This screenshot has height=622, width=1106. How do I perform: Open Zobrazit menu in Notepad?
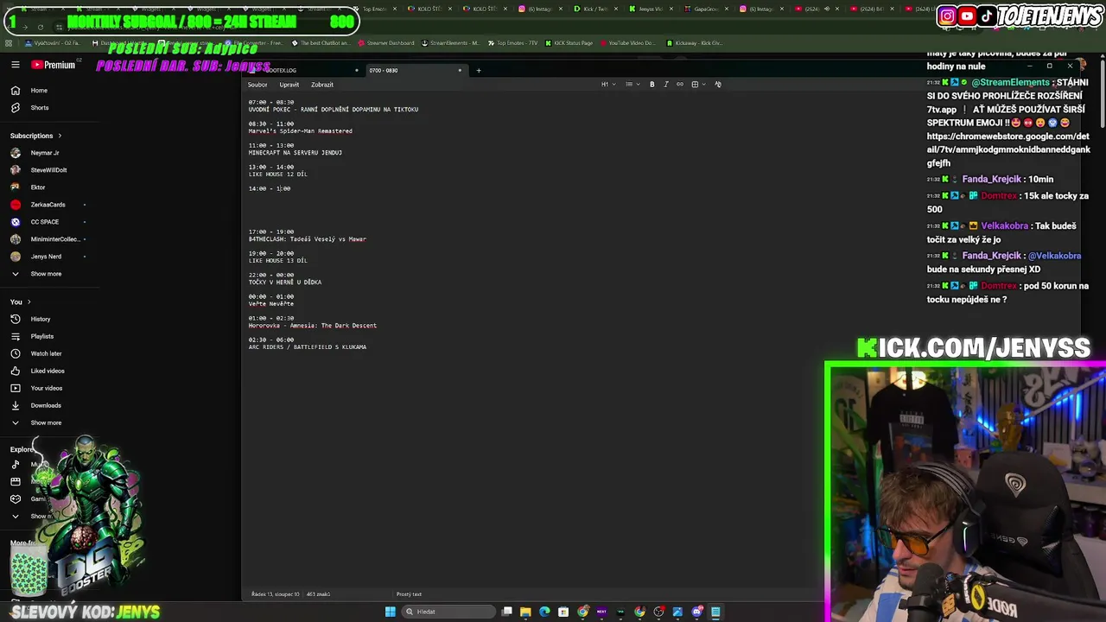tap(322, 85)
